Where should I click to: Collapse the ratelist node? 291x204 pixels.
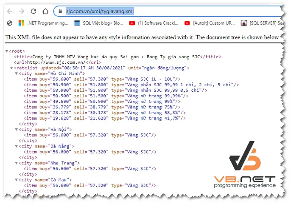11,68
